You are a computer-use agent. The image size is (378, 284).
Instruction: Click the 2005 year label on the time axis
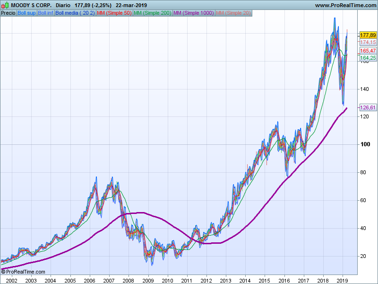pos(70,281)
